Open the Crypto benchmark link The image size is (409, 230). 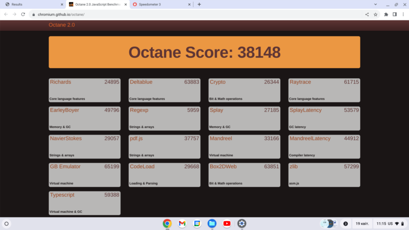pyautogui.click(x=217, y=82)
